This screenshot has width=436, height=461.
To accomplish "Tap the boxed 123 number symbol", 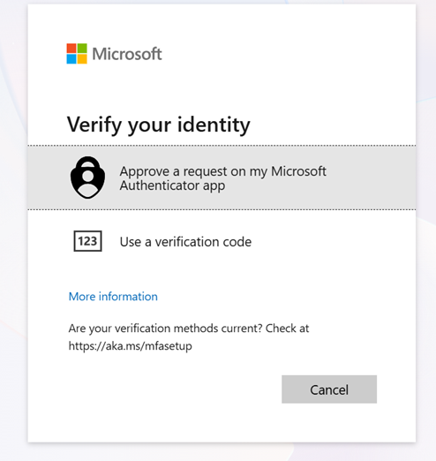I will point(87,241).
